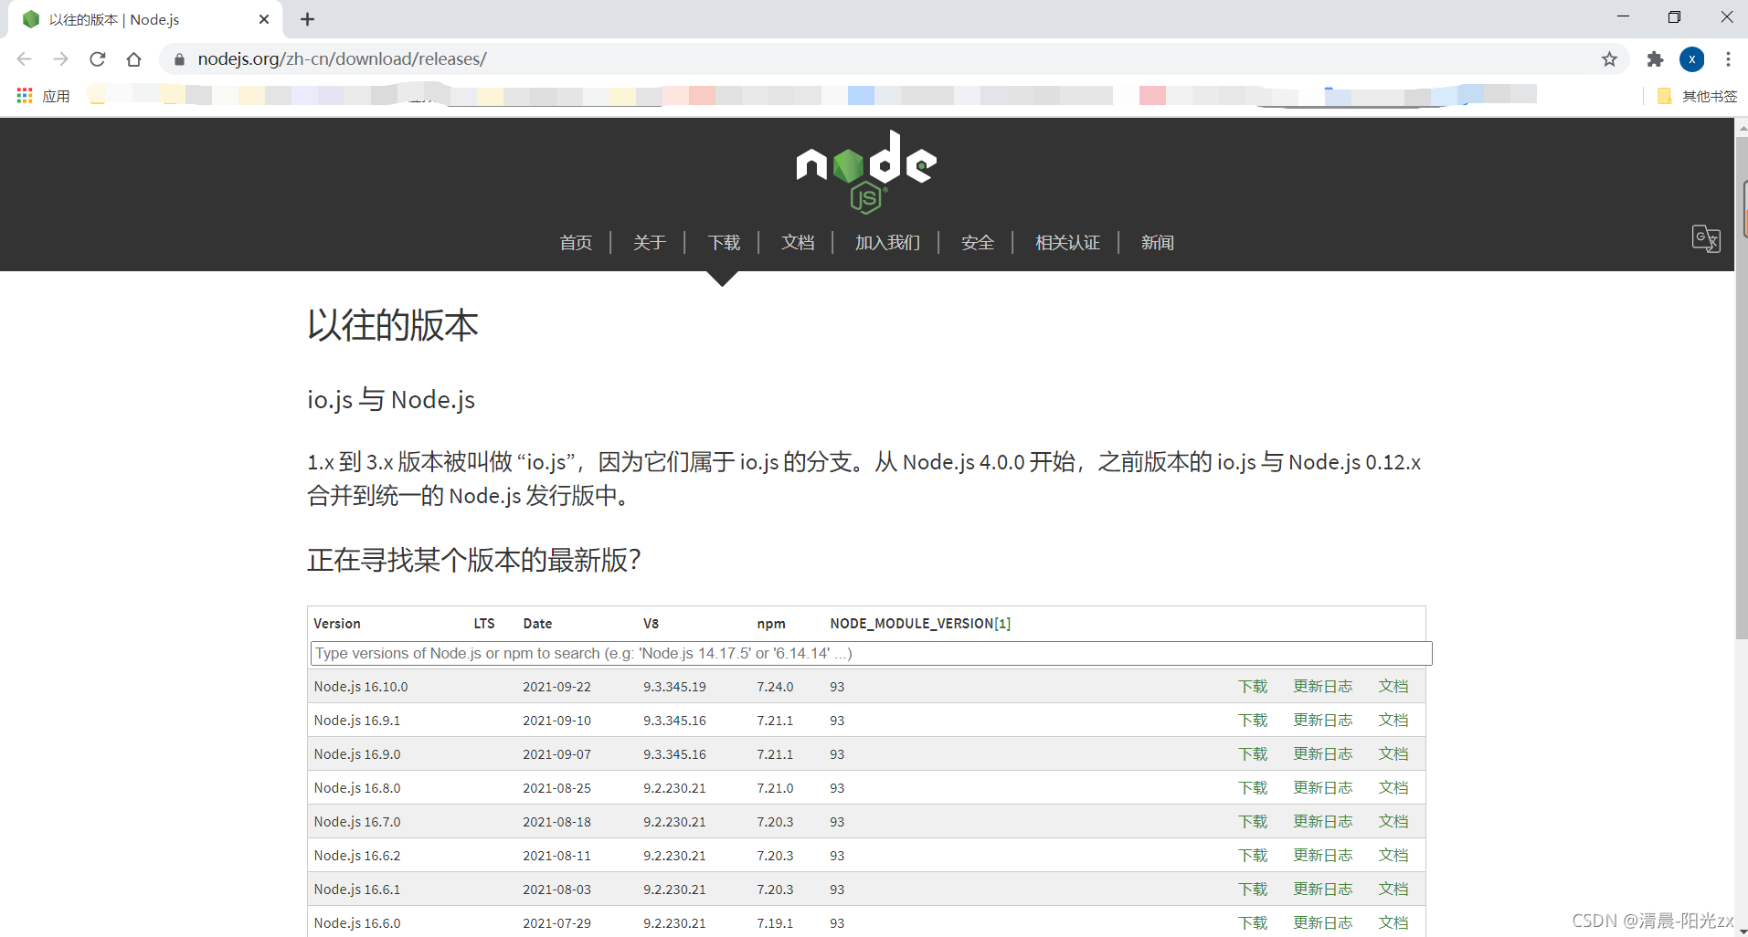Click the Date column header

point(537,624)
